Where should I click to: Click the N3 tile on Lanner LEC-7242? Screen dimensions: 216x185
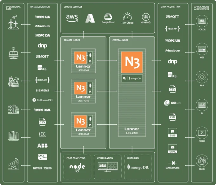(x=80, y=88)
